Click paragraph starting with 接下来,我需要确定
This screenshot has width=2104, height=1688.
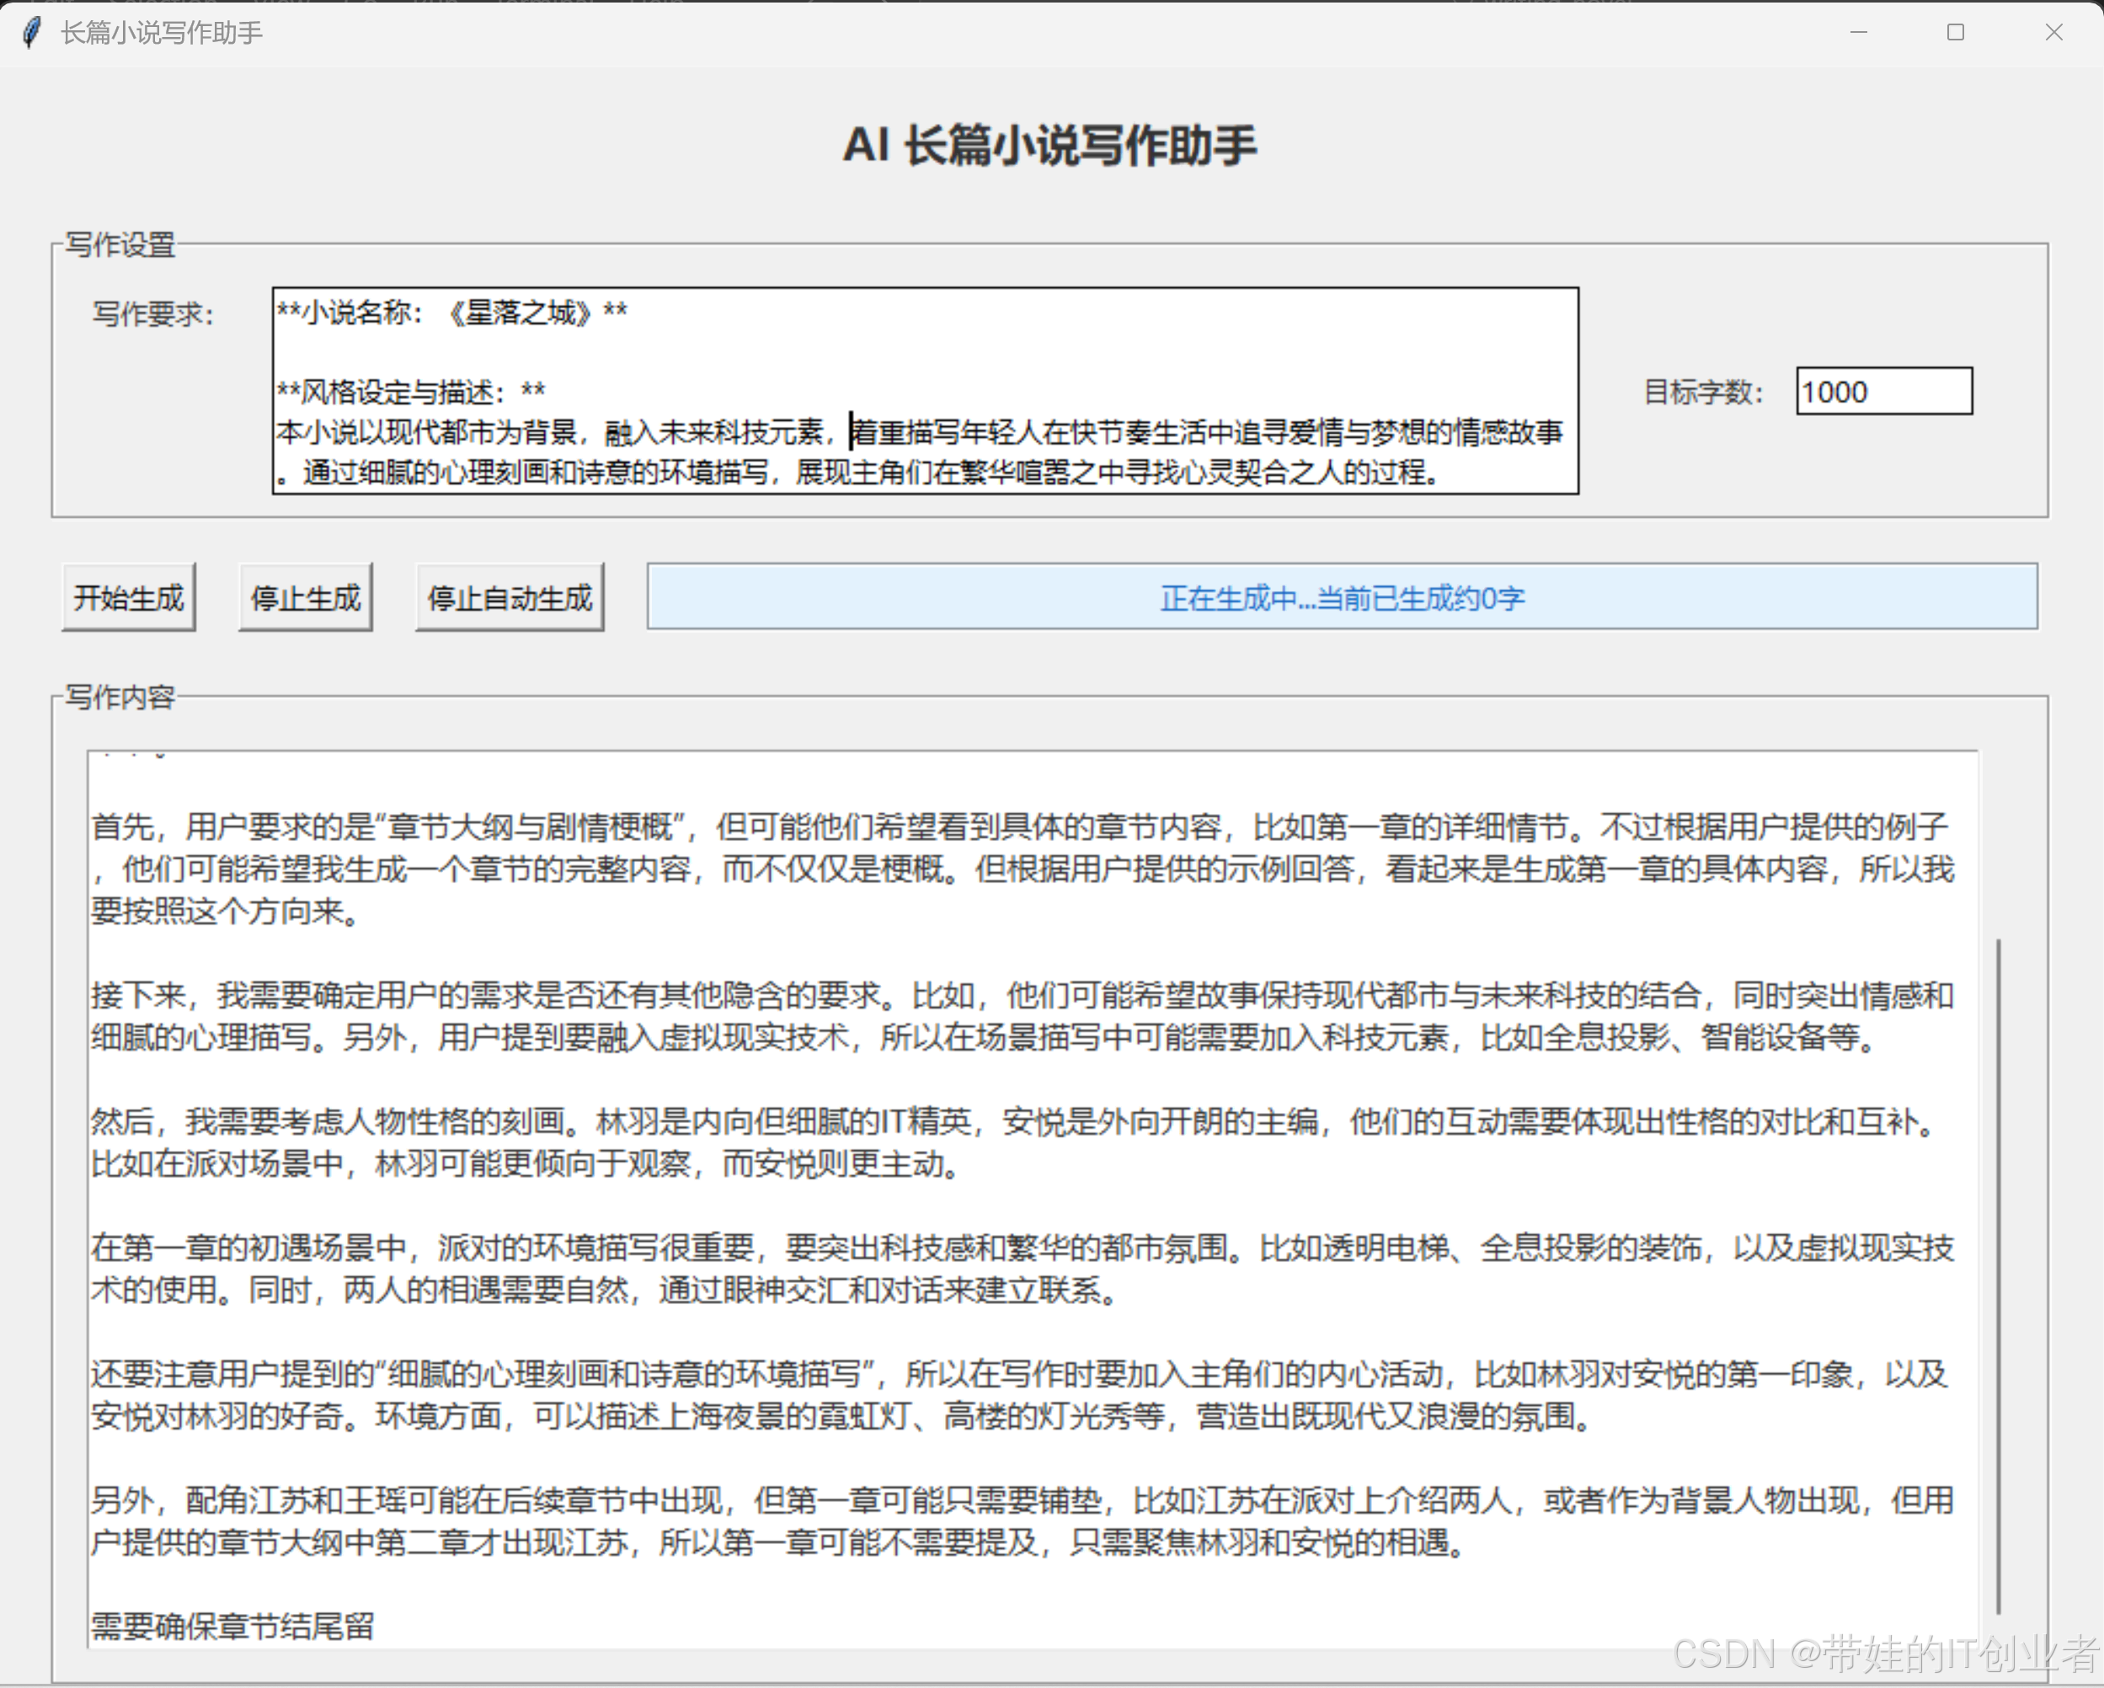(x=1020, y=1015)
